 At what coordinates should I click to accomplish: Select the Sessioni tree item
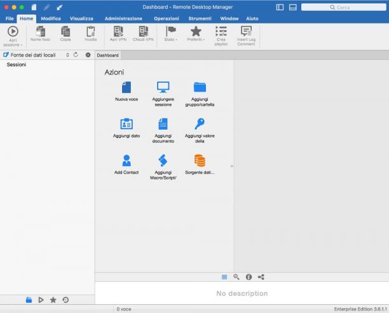point(17,64)
